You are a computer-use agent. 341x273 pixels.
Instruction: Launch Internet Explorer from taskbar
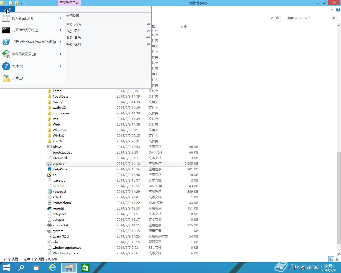pos(52,268)
